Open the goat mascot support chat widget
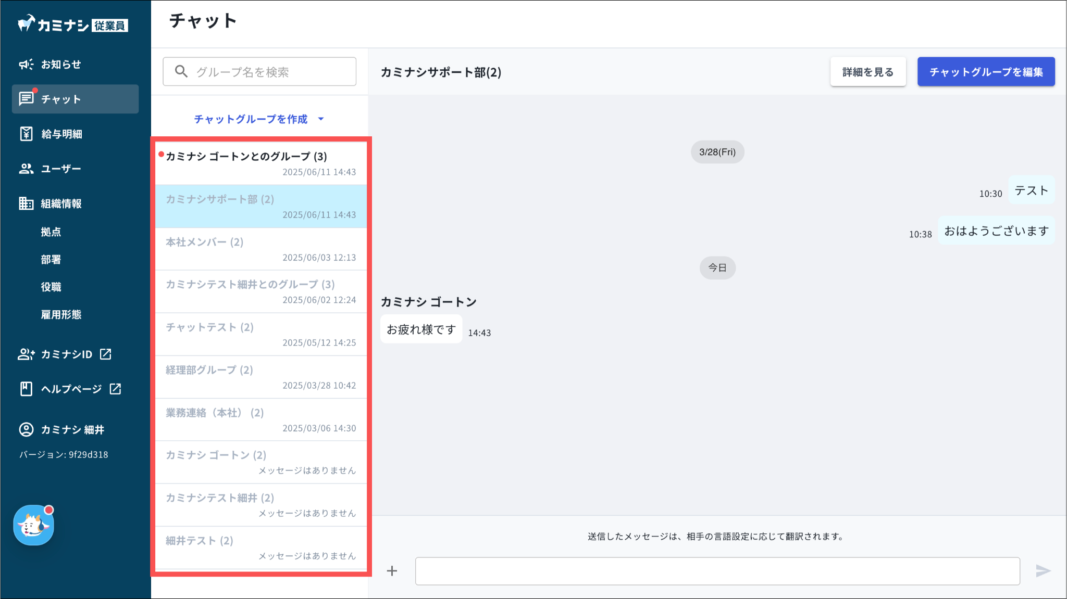Viewport: 1067px width, 599px height. tap(34, 526)
